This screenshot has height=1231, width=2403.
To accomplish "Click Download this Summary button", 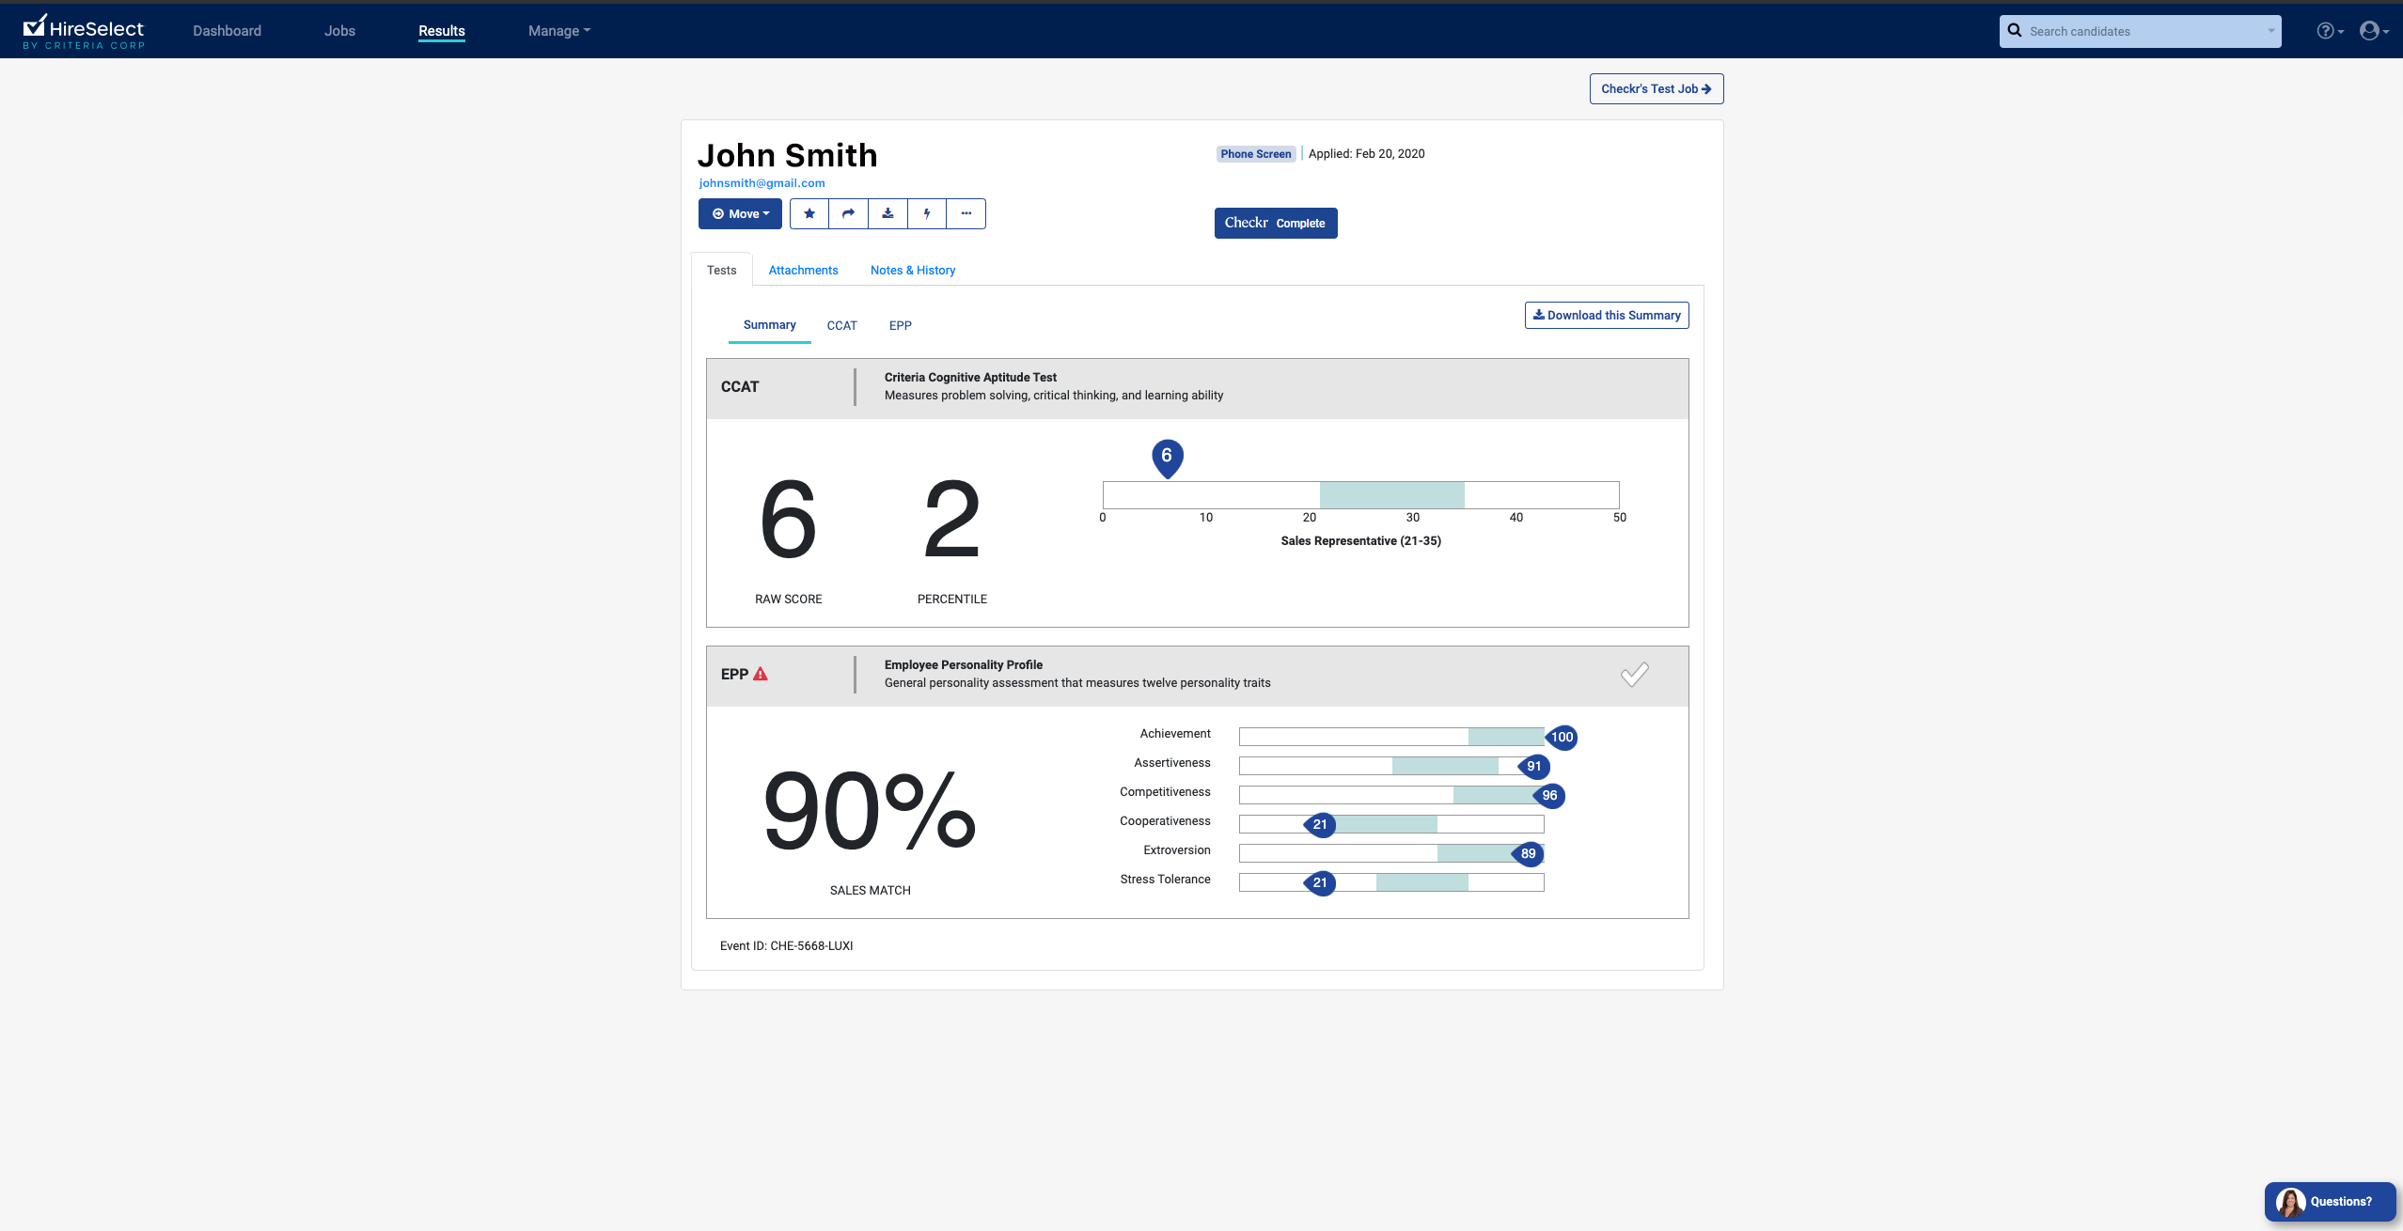I will click(1607, 315).
